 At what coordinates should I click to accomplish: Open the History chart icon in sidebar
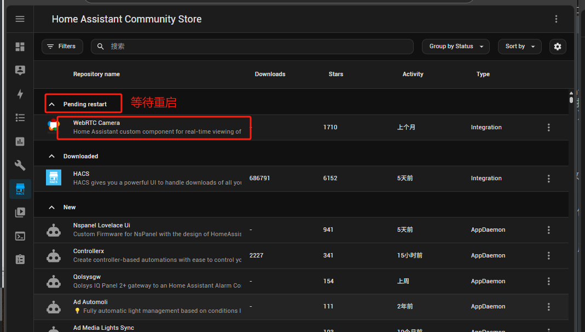point(20,141)
